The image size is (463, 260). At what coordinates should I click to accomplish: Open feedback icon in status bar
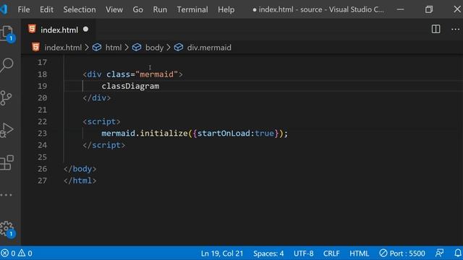439,253
